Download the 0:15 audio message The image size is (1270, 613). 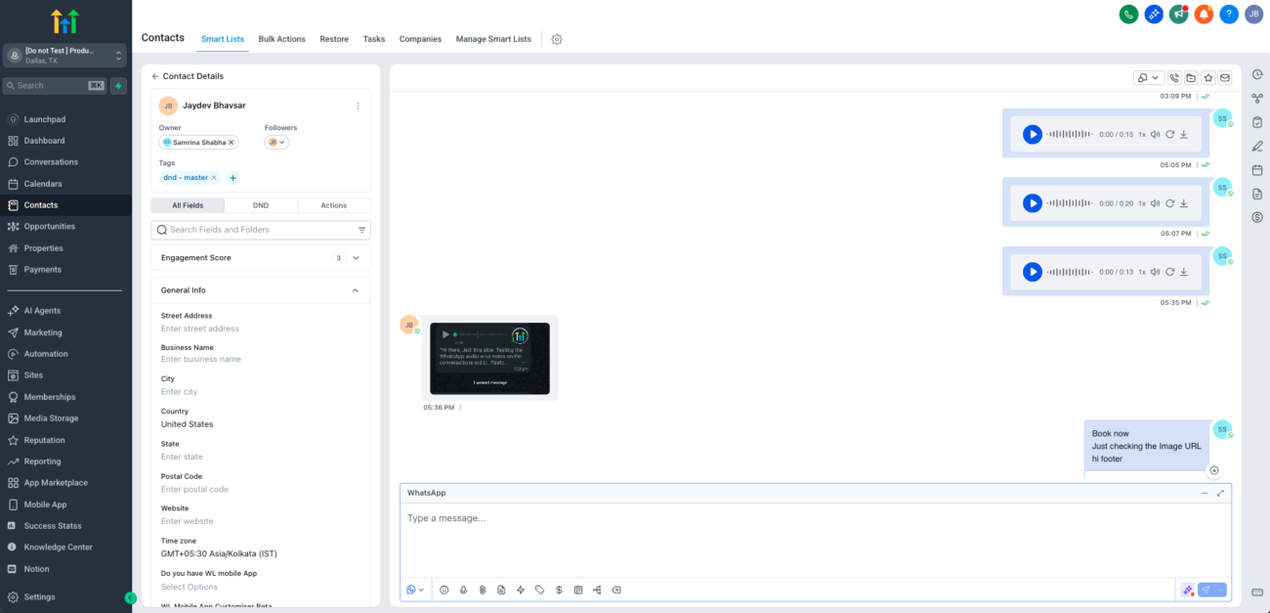[1184, 134]
